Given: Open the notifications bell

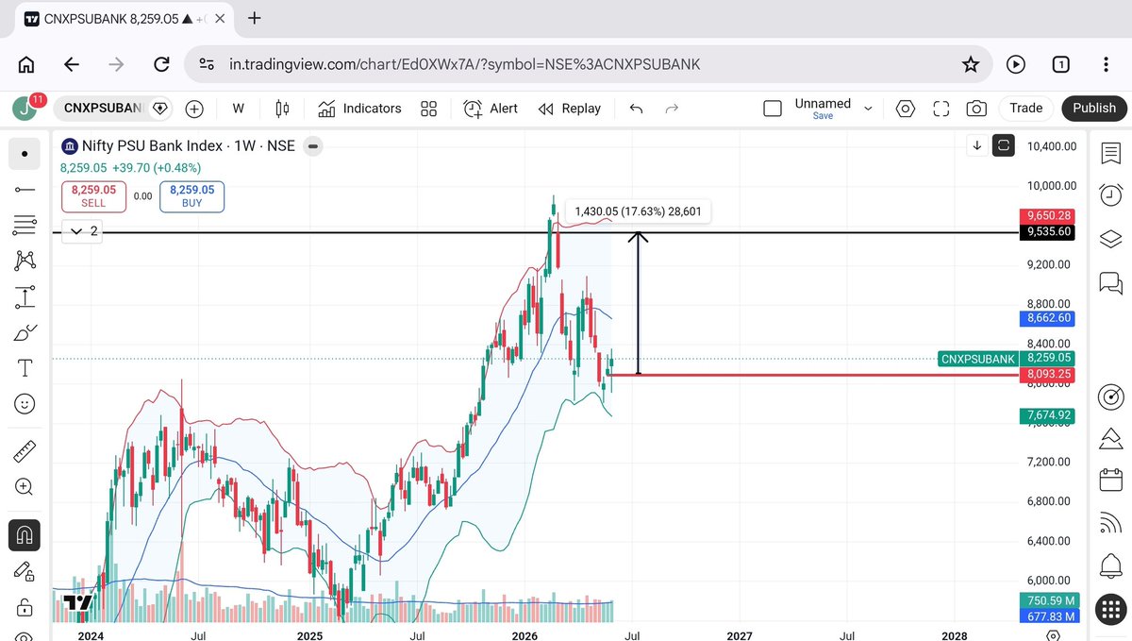Looking at the screenshot, I should coord(1110,566).
